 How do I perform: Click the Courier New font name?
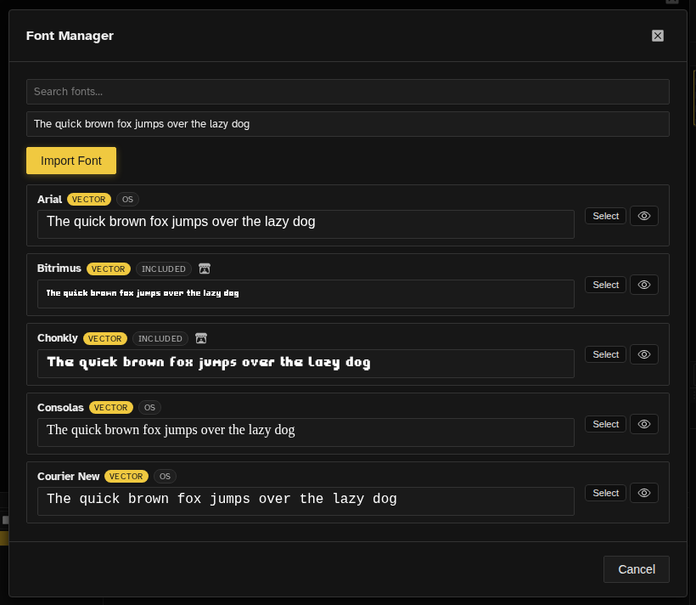[x=69, y=477]
